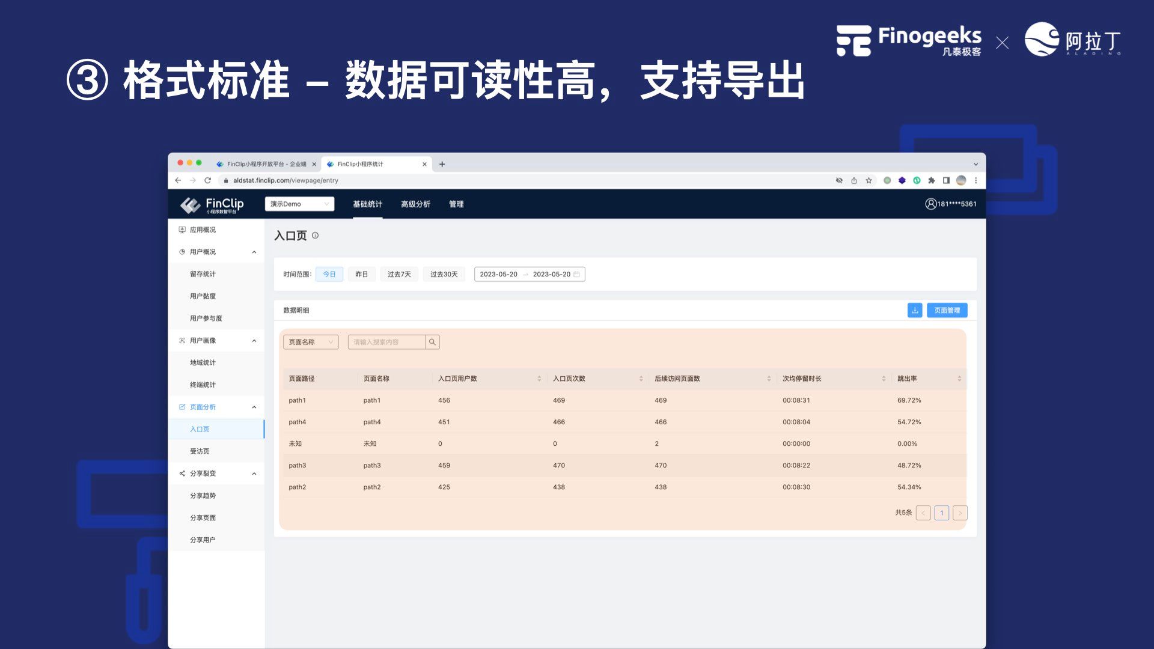Select the 今日 time range option
Image resolution: width=1154 pixels, height=649 pixels.
[329, 274]
